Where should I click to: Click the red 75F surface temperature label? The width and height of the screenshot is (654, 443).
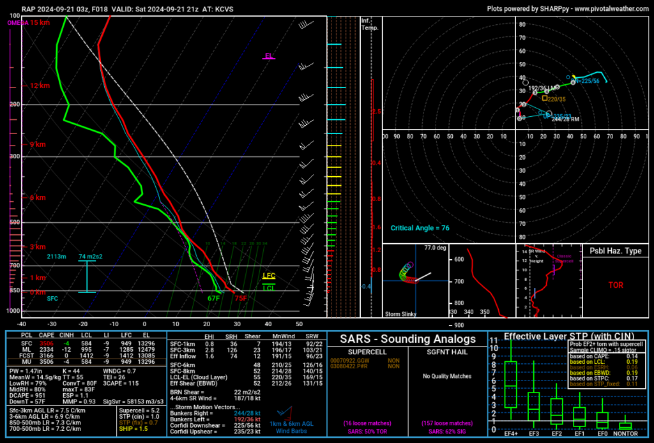(x=240, y=298)
